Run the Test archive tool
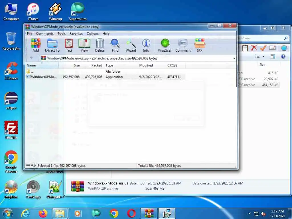Viewport: 292px width, 219px height. pyautogui.click(x=69, y=45)
